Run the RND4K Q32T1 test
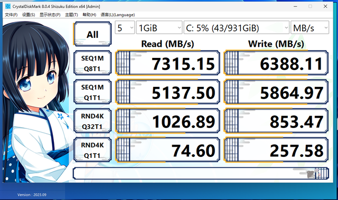 pyautogui.click(x=92, y=121)
